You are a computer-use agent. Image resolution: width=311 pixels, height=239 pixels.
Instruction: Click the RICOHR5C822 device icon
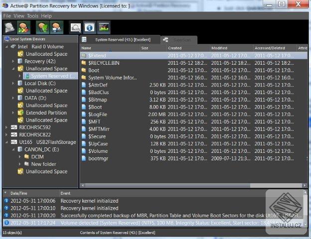pyautogui.click(x=13, y=134)
